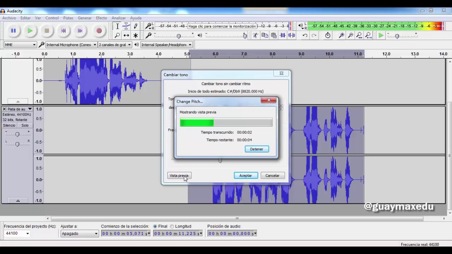Click the playback meter speaker icon
The width and height of the screenshot is (452, 254).
click(x=301, y=26)
